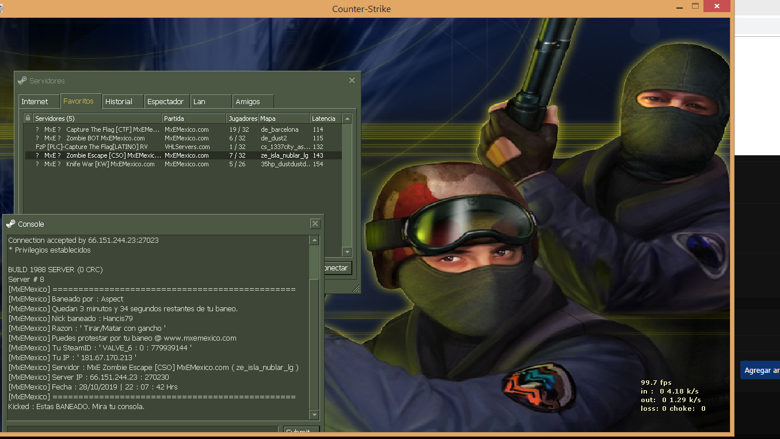Screen dimensions: 780x439
Task: Click the VHLServers.com partida cell
Action: [x=187, y=147]
